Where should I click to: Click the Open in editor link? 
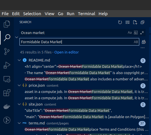(x=66, y=52)
